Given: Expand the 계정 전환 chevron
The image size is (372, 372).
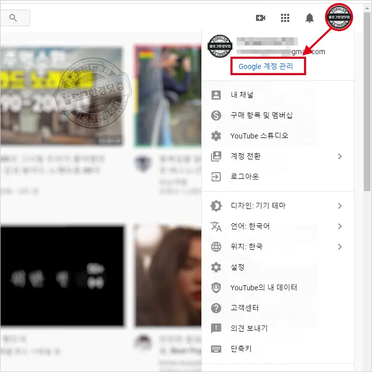Looking at the screenshot, I should pos(340,156).
